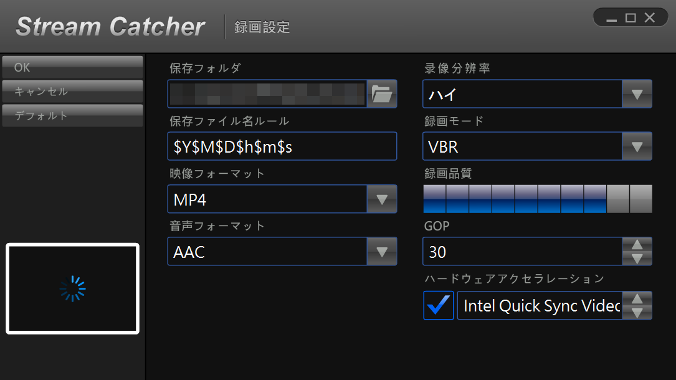Open the 映像フォーマット MP4 dropdown arrow

[381, 199]
